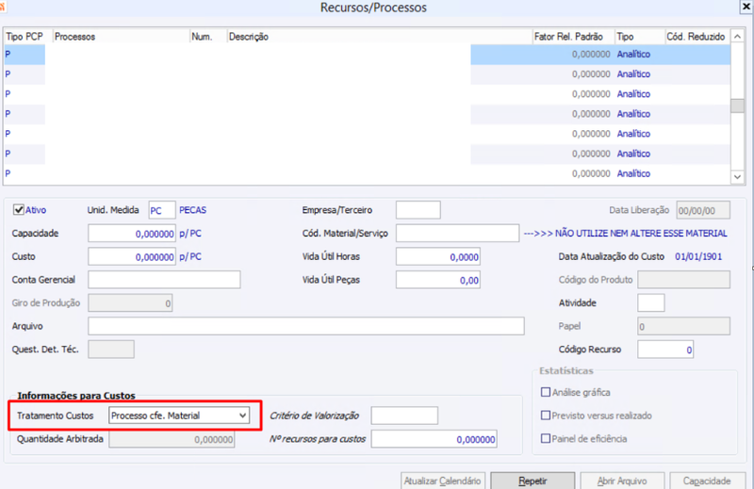Screen dimensions: 754x489
Task: Click the grid scroll up arrow
Action: click(737, 36)
